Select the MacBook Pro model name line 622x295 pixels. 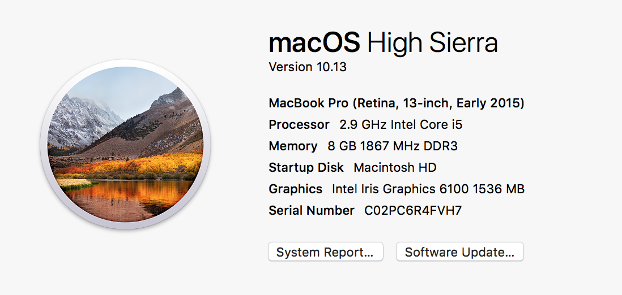coord(397,103)
